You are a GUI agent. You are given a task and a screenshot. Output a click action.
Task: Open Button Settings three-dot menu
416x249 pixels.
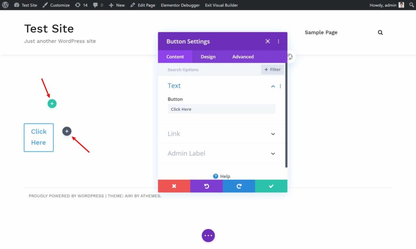click(x=279, y=41)
